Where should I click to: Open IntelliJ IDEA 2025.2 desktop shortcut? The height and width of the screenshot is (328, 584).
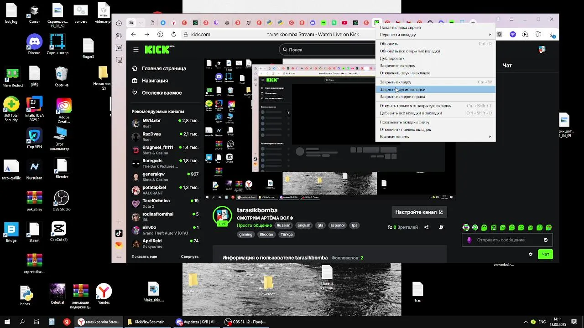[34, 109]
